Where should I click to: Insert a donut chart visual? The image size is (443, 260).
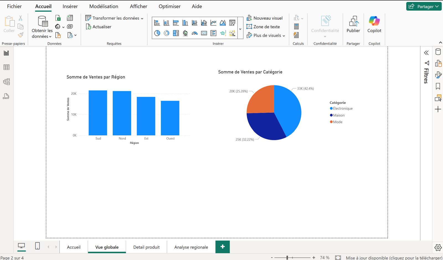[x=166, y=33]
